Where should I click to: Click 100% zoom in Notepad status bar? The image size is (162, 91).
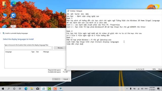[x=154, y=69]
